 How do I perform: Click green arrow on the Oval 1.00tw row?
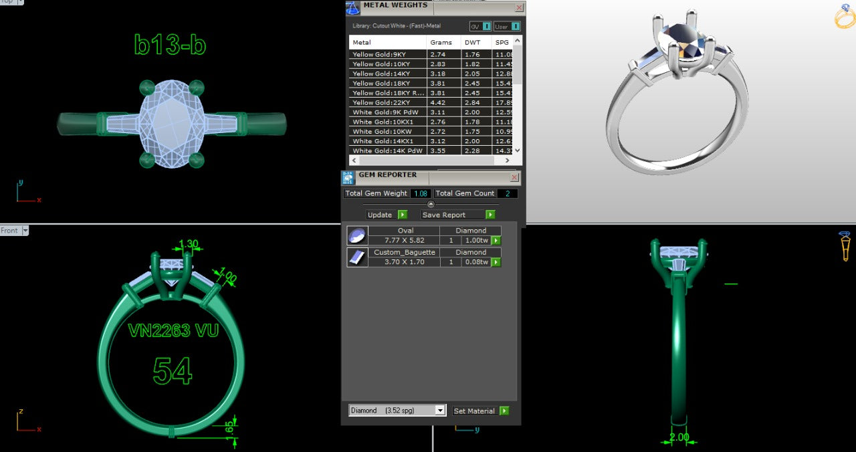(x=496, y=240)
